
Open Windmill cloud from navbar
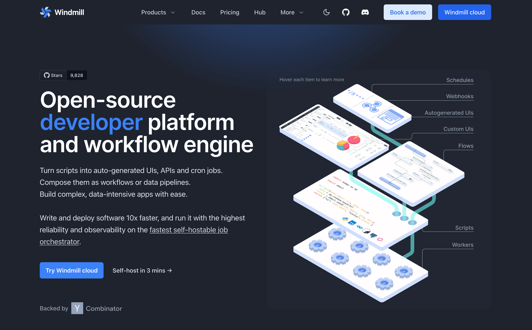pos(464,12)
